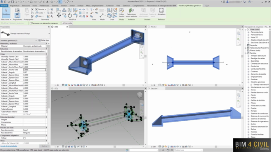
Task: Click Seleccionar nuevo anfitrión icon
Action: [131, 13]
